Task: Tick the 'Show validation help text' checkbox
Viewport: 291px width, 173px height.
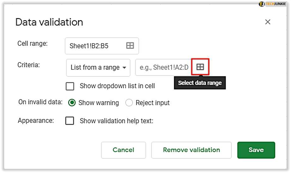Action: 70,121
